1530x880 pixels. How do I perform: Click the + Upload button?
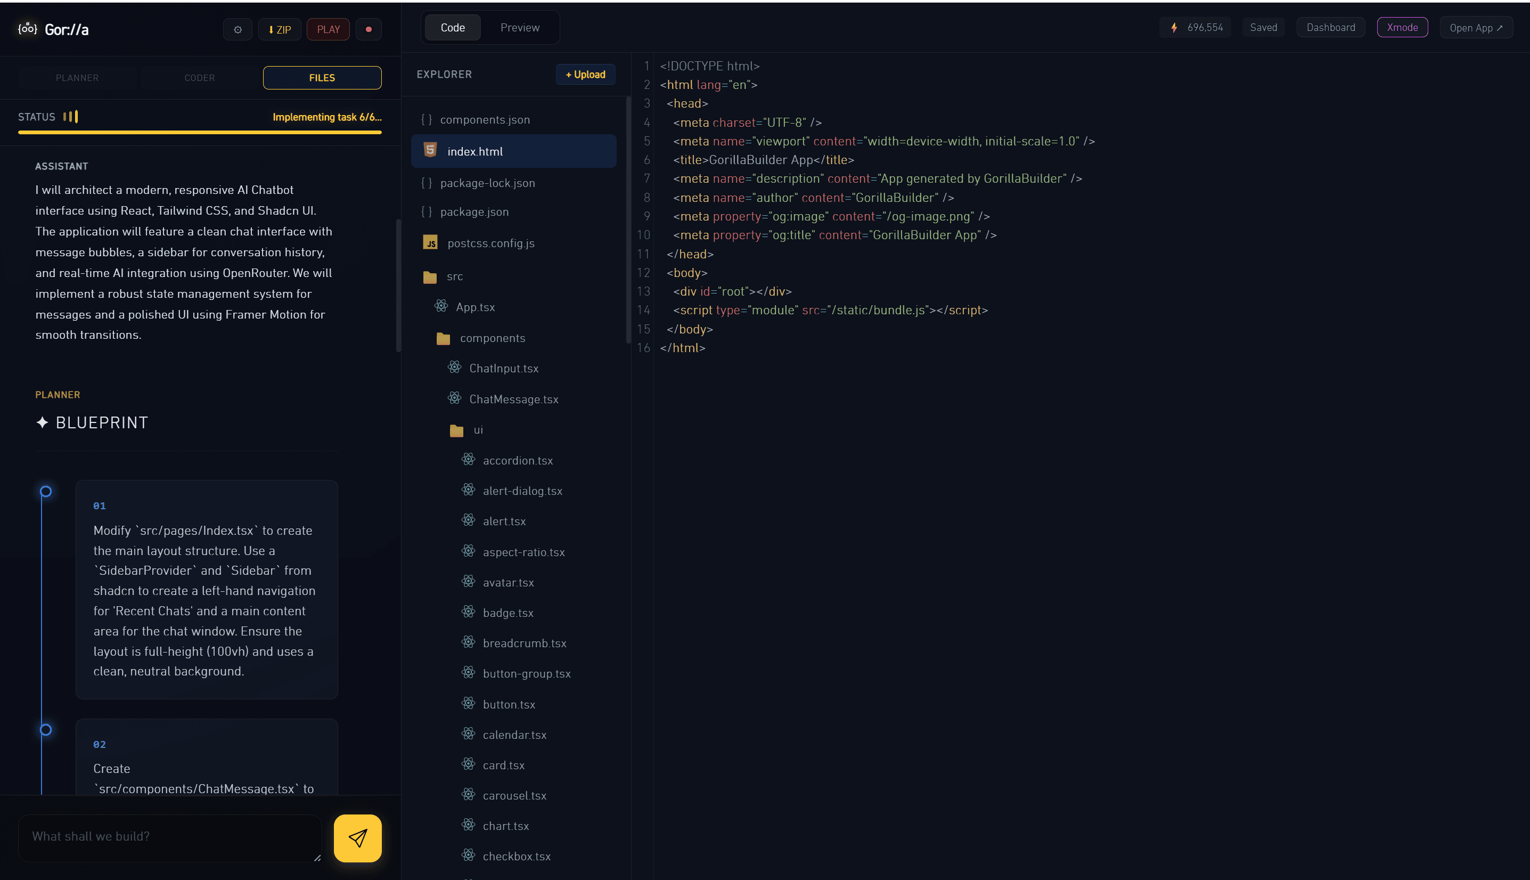[x=585, y=75]
